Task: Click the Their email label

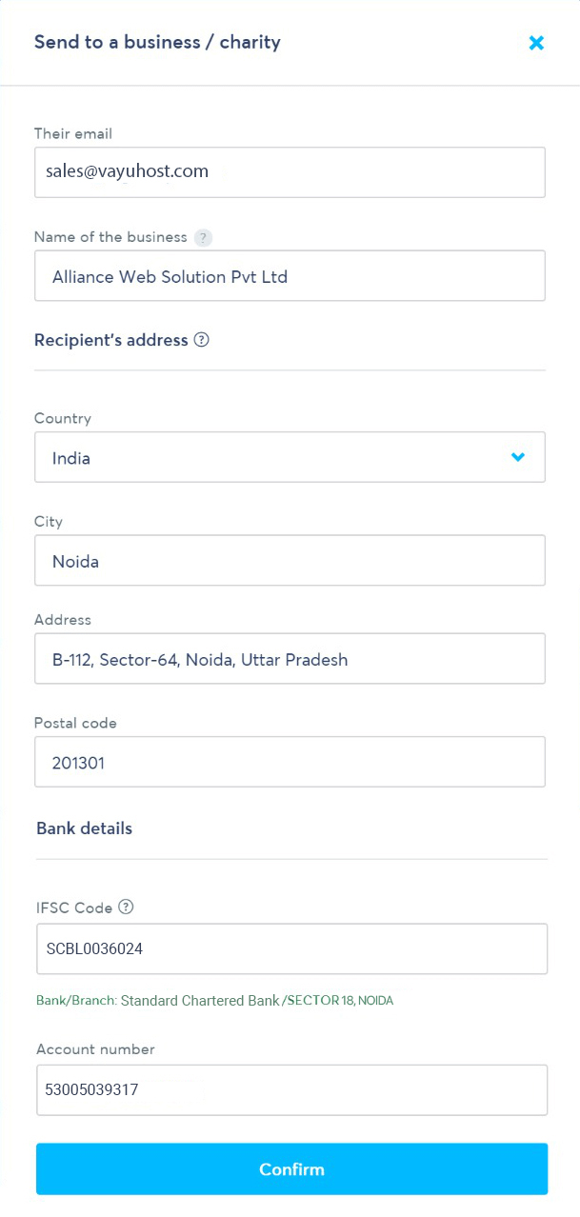Action: coord(73,134)
